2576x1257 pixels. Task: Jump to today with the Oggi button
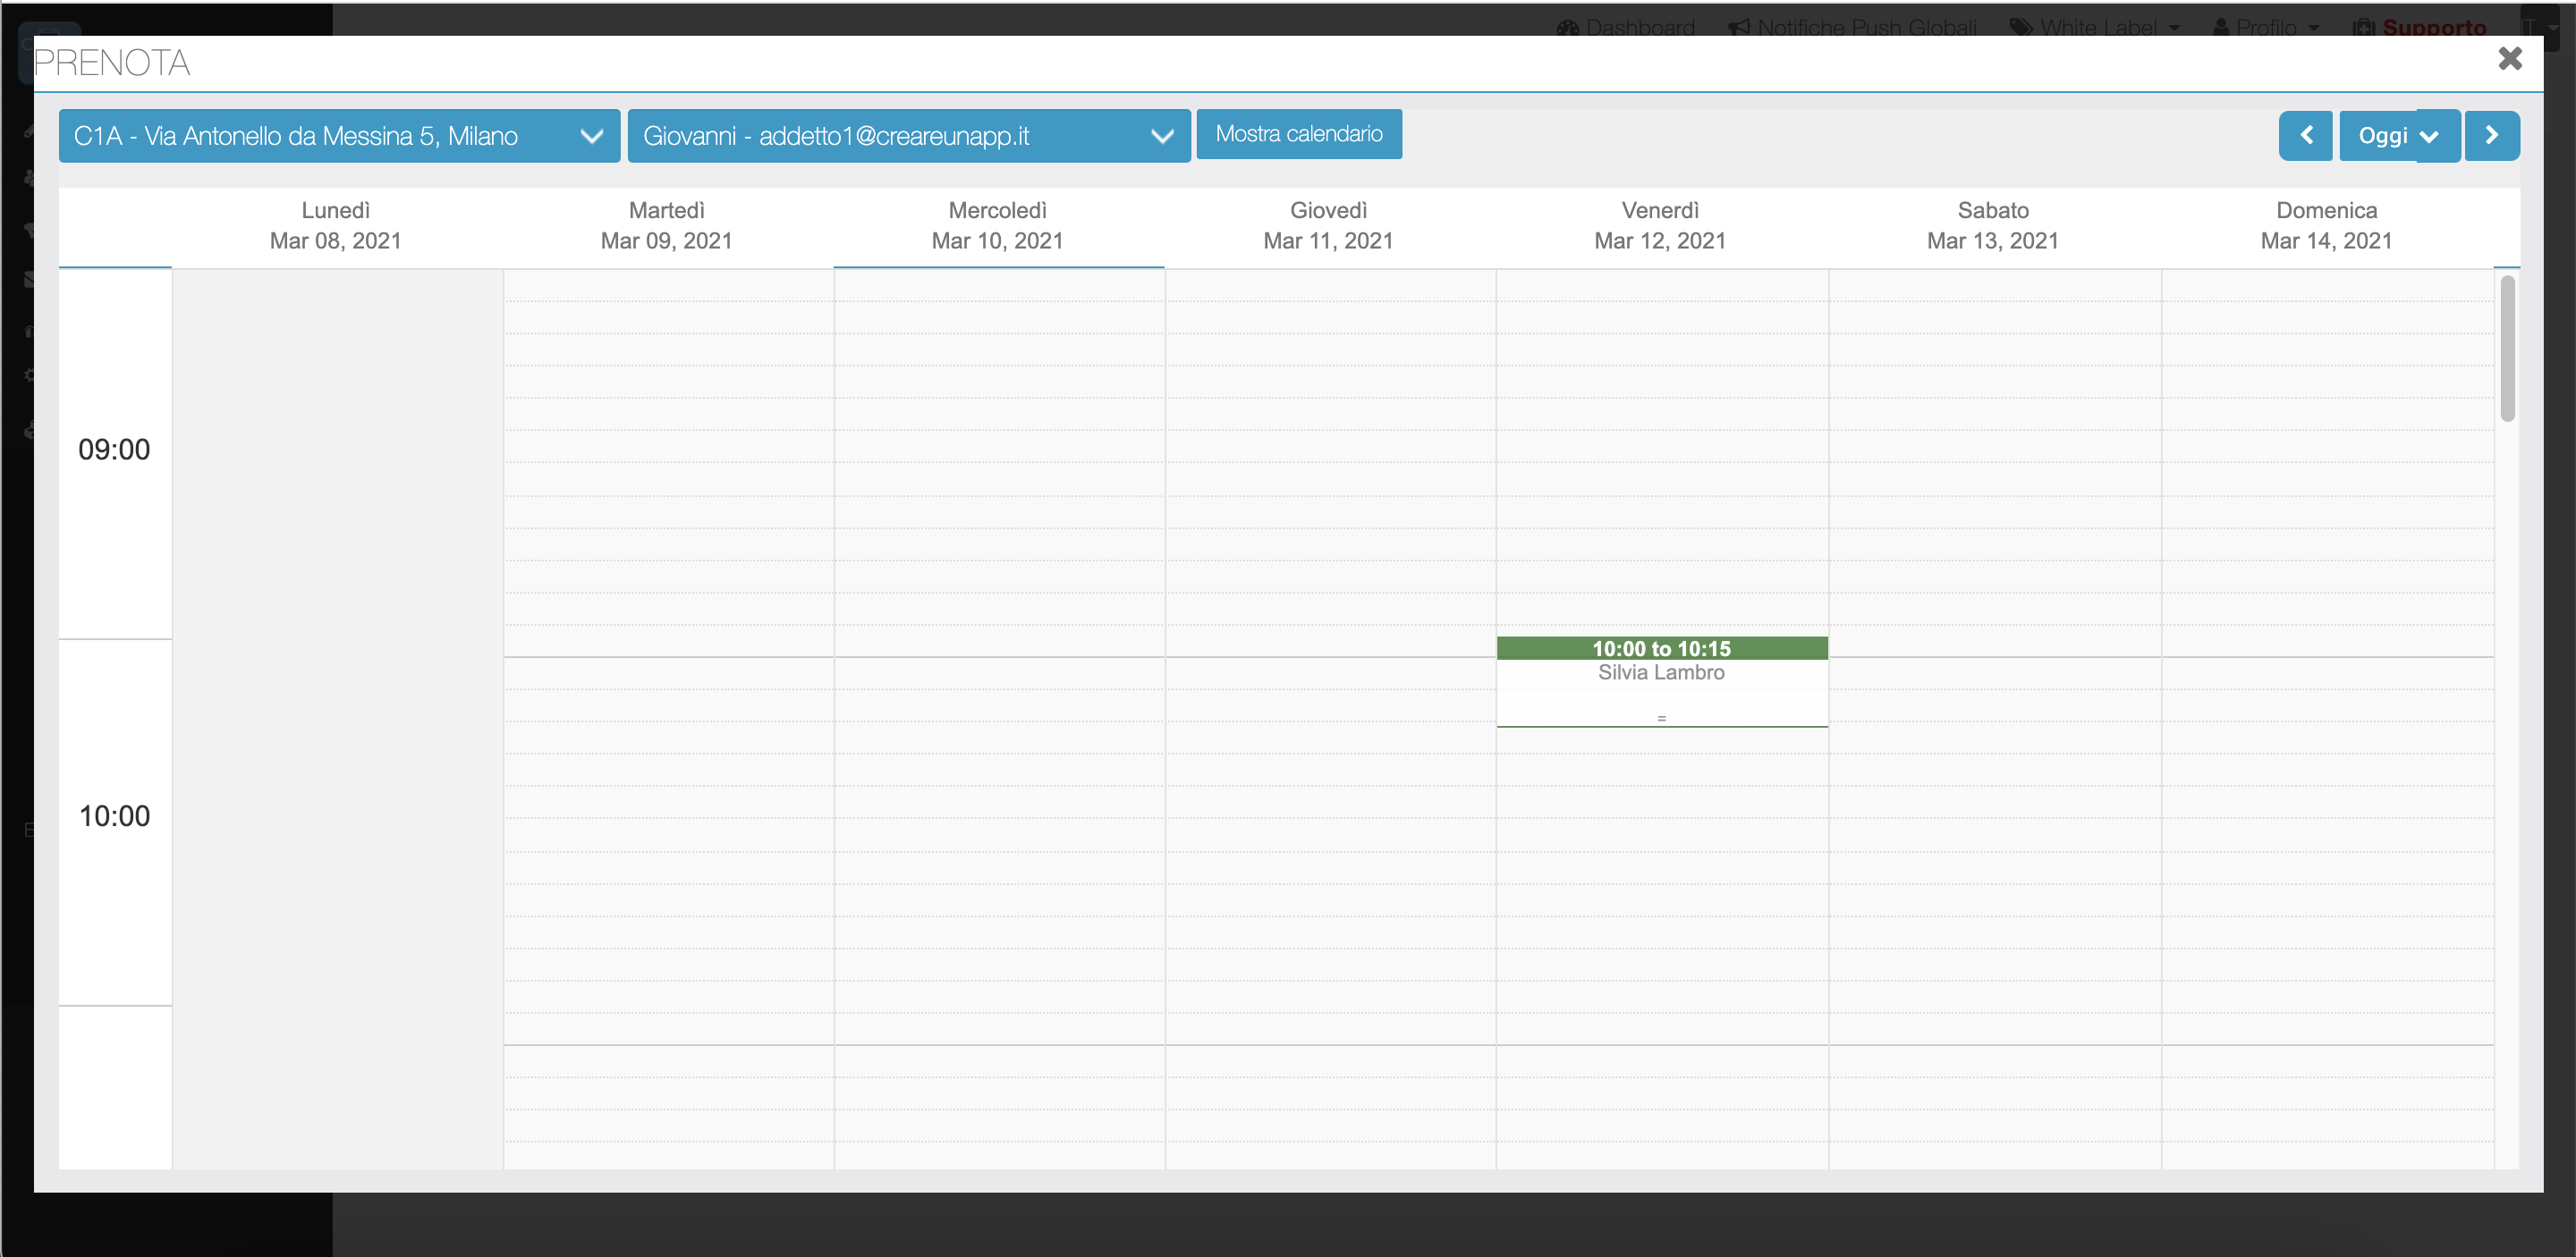2381,136
